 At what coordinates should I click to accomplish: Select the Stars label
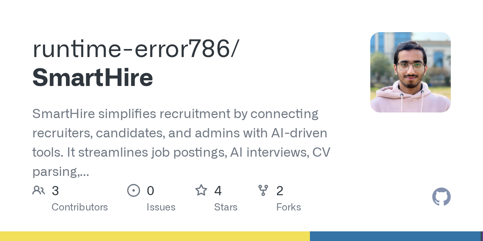[226, 207]
